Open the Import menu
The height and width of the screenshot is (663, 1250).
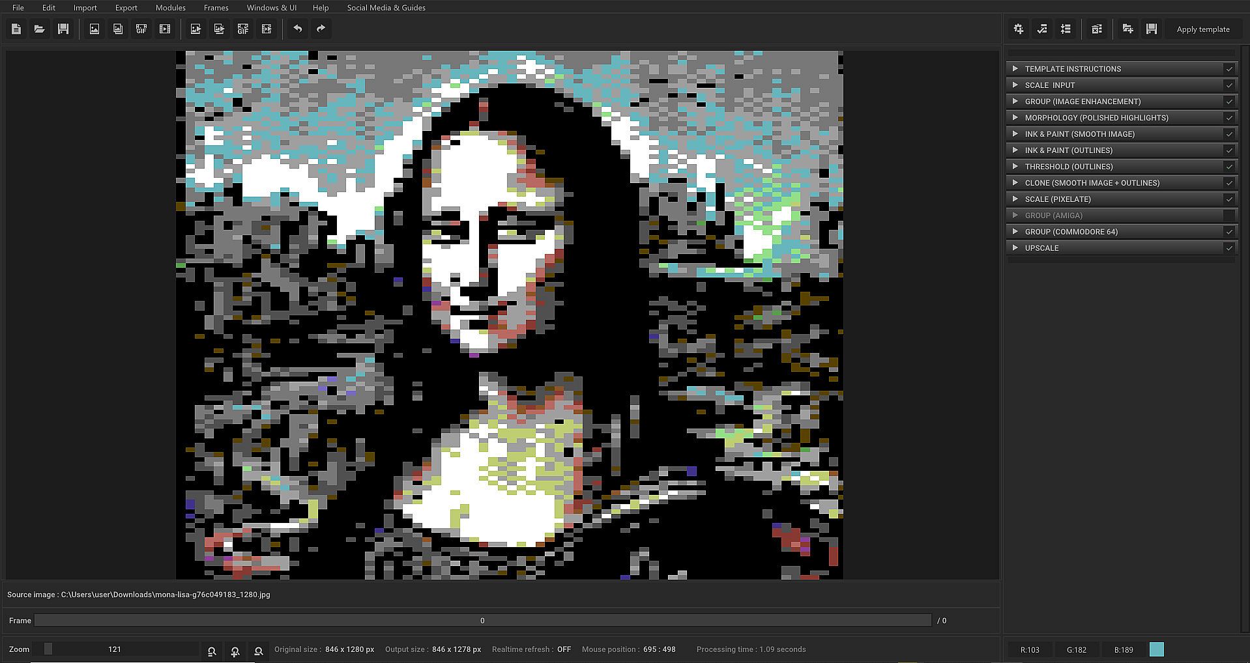(x=85, y=8)
